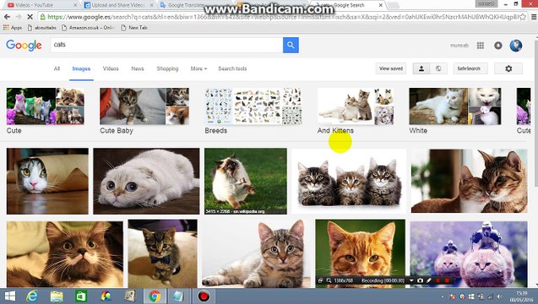
Task: Open Windows Start button
Action: 10,296
